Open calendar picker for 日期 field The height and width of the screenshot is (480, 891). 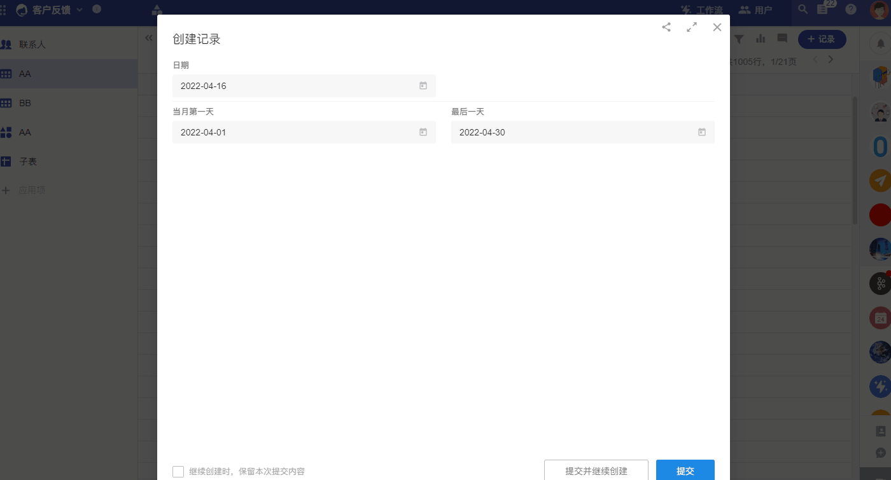423,86
